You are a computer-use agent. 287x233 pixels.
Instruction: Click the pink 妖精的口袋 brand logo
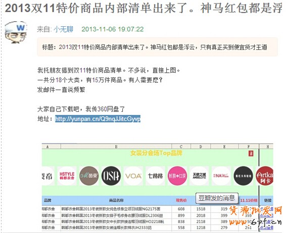[177, 176]
